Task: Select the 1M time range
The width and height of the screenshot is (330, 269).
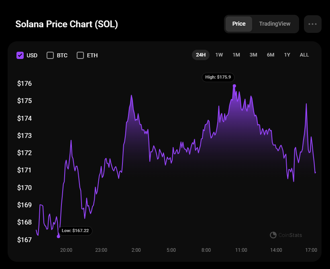Action: (x=236, y=55)
